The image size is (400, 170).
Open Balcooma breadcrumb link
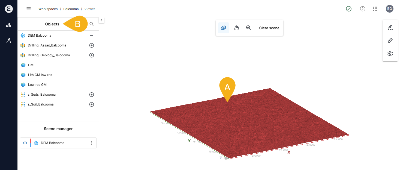pyautogui.click(x=71, y=9)
